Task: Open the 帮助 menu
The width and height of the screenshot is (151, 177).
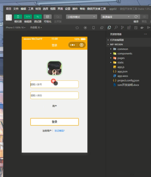Action: (82, 9)
